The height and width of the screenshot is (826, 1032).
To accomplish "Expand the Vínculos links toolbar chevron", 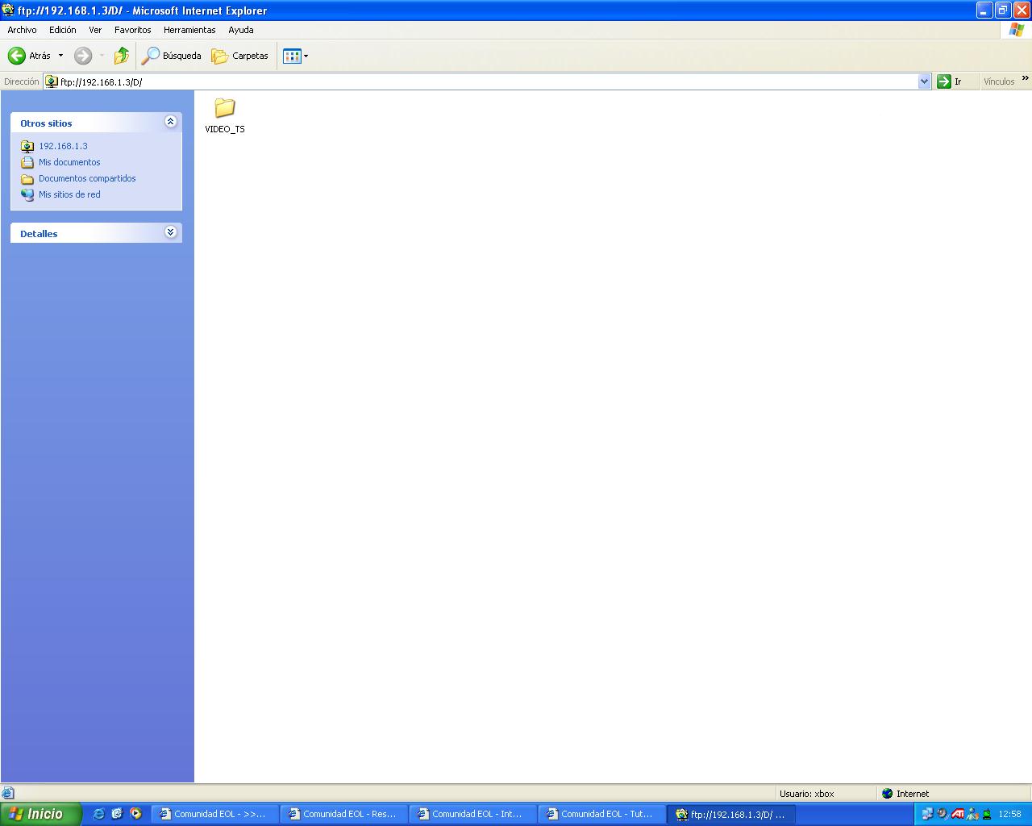I will click(1026, 78).
